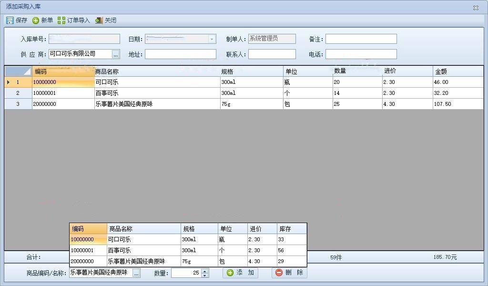488x286 pixels.
Task: Click the 关闭 close toolbar icon
Action: [x=99, y=20]
